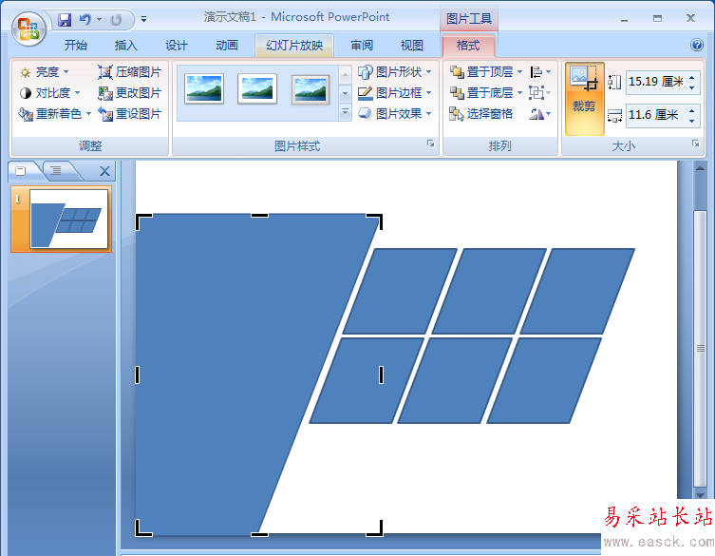The image size is (715, 556).
Task: Decrease the picture height with stepper down
Action: click(x=692, y=87)
